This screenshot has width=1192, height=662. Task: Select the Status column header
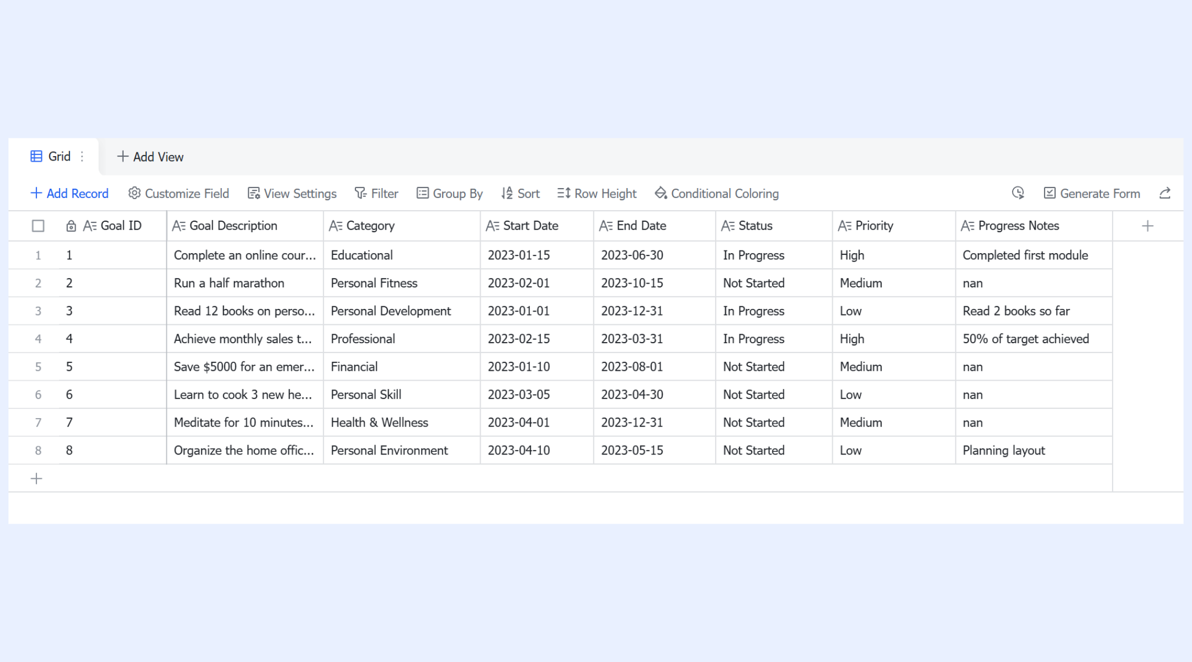(774, 226)
